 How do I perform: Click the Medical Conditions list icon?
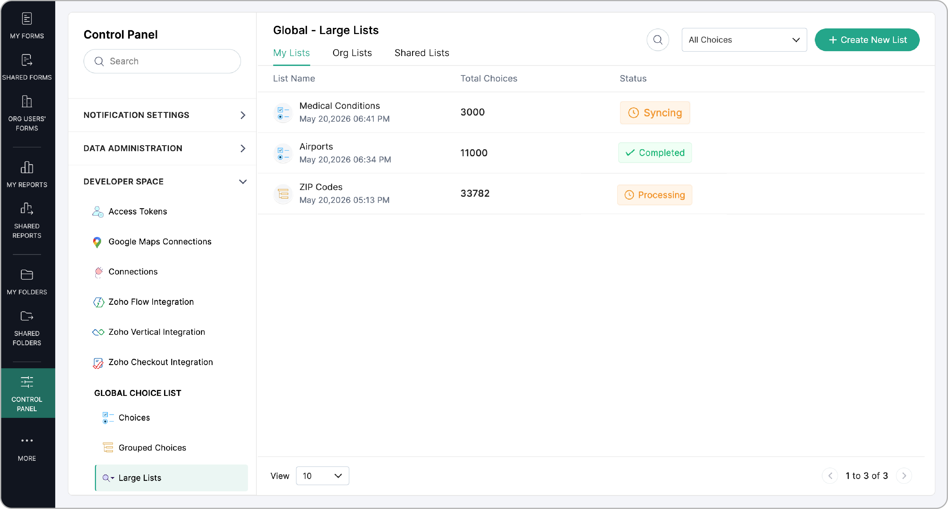[283, 113]
